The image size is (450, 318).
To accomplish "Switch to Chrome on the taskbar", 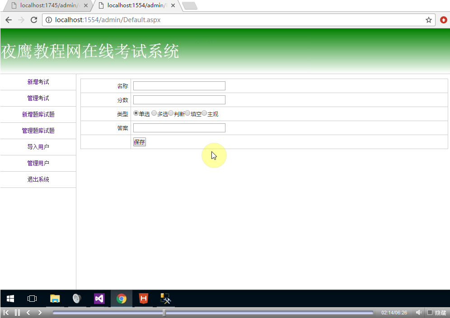I will 122,299.
